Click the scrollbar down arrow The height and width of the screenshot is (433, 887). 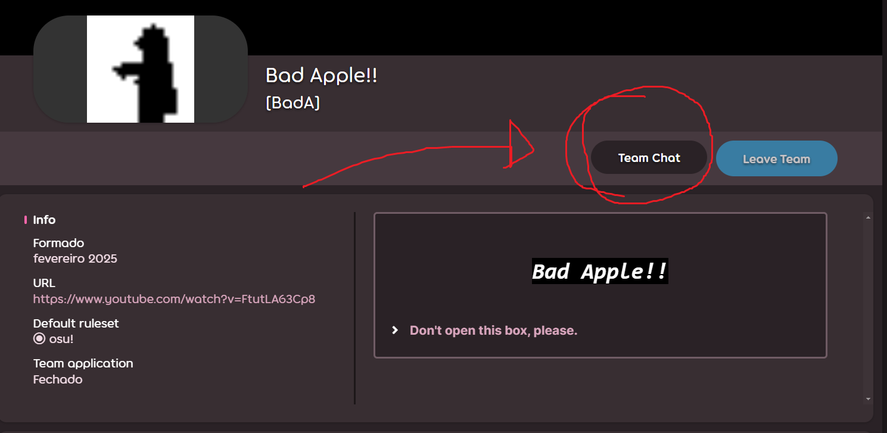tap(868, 399)
